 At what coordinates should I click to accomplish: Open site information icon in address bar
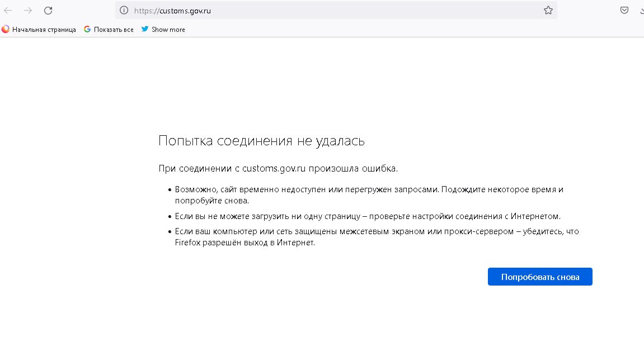[124, 10]
